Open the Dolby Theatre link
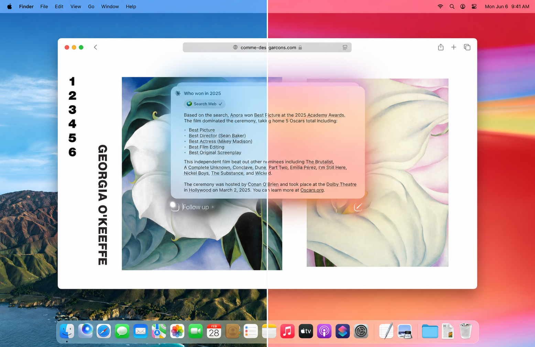Screen dimensions: 535x347 pyautogui.click(x=341, y=184)
